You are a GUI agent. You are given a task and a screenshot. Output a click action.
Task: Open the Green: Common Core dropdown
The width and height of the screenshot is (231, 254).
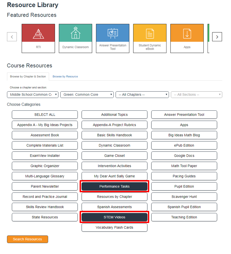87,95
